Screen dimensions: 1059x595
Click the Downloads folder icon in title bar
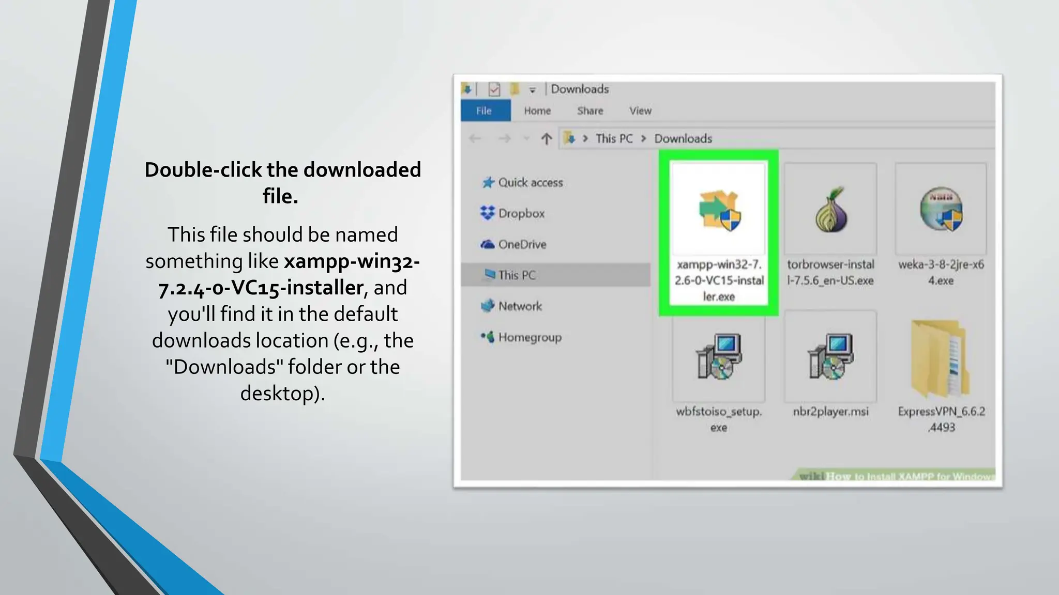[x=466, y=89]
